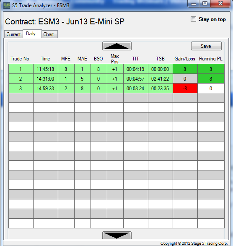Click the Contract: ESM3 - Jun13 E-Mini SP heading
The width and height of the screenshot is (233, 246).
(x=65, y=21)
